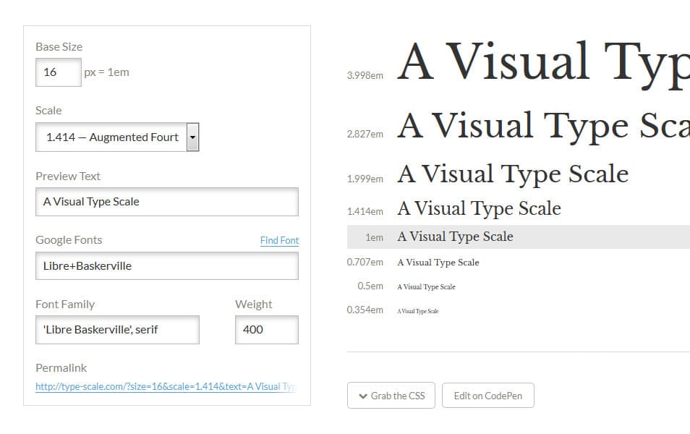Image resolution: width=690 pixels, height=434 pixels.
Task: Click the 1.414em preview line
Action: tap(478, 208)
